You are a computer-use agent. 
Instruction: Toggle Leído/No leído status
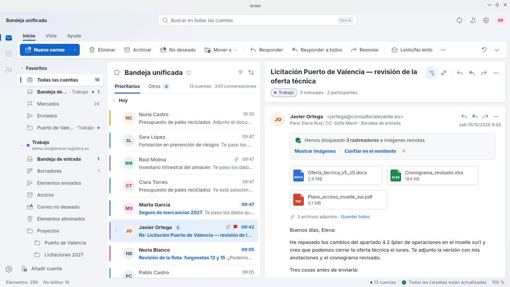tap(412, 50)
